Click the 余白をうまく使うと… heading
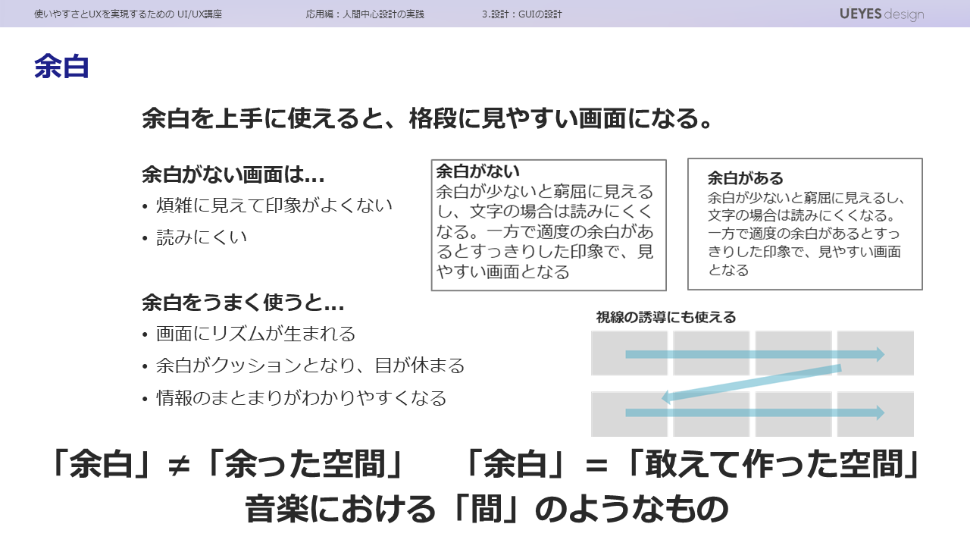970x546 pixels. coord(243,304)
